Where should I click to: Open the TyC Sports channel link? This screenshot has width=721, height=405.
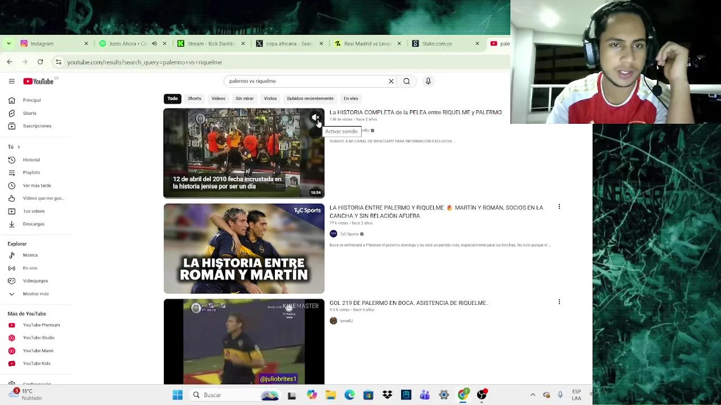[x=349, y=234]
